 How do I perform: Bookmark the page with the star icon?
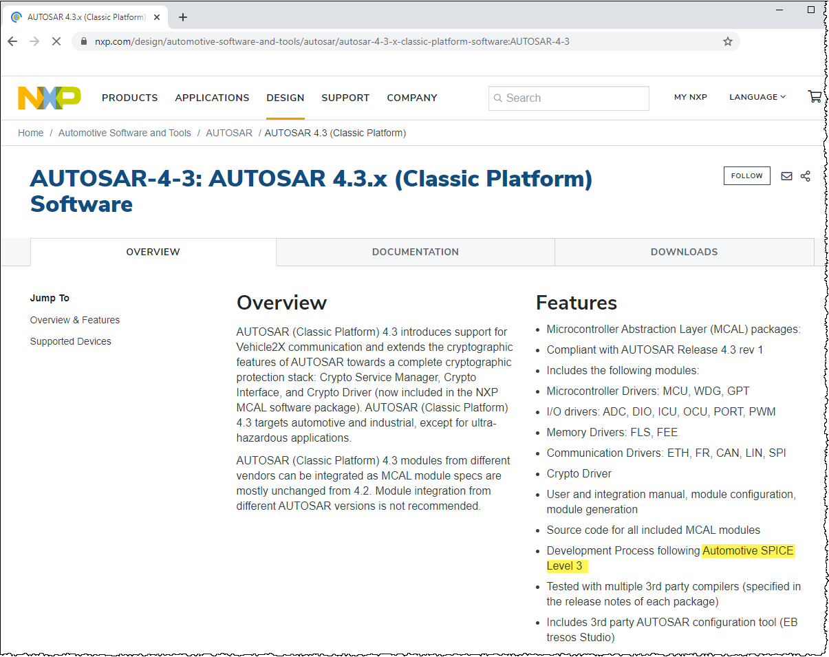pyautogui.click(x=727, y=41)
